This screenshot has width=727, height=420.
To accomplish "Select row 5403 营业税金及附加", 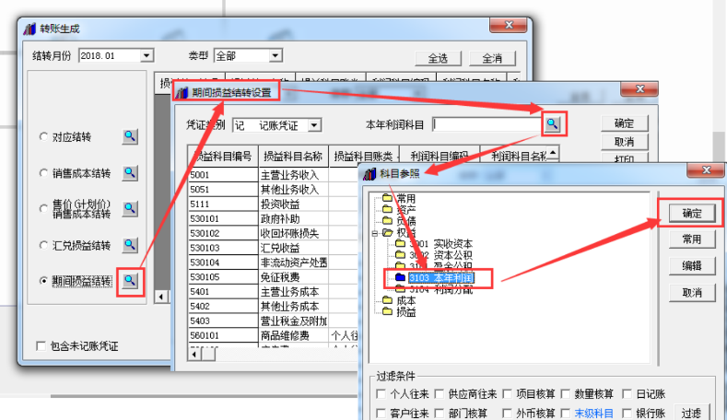I will click(x=274, y=321).
